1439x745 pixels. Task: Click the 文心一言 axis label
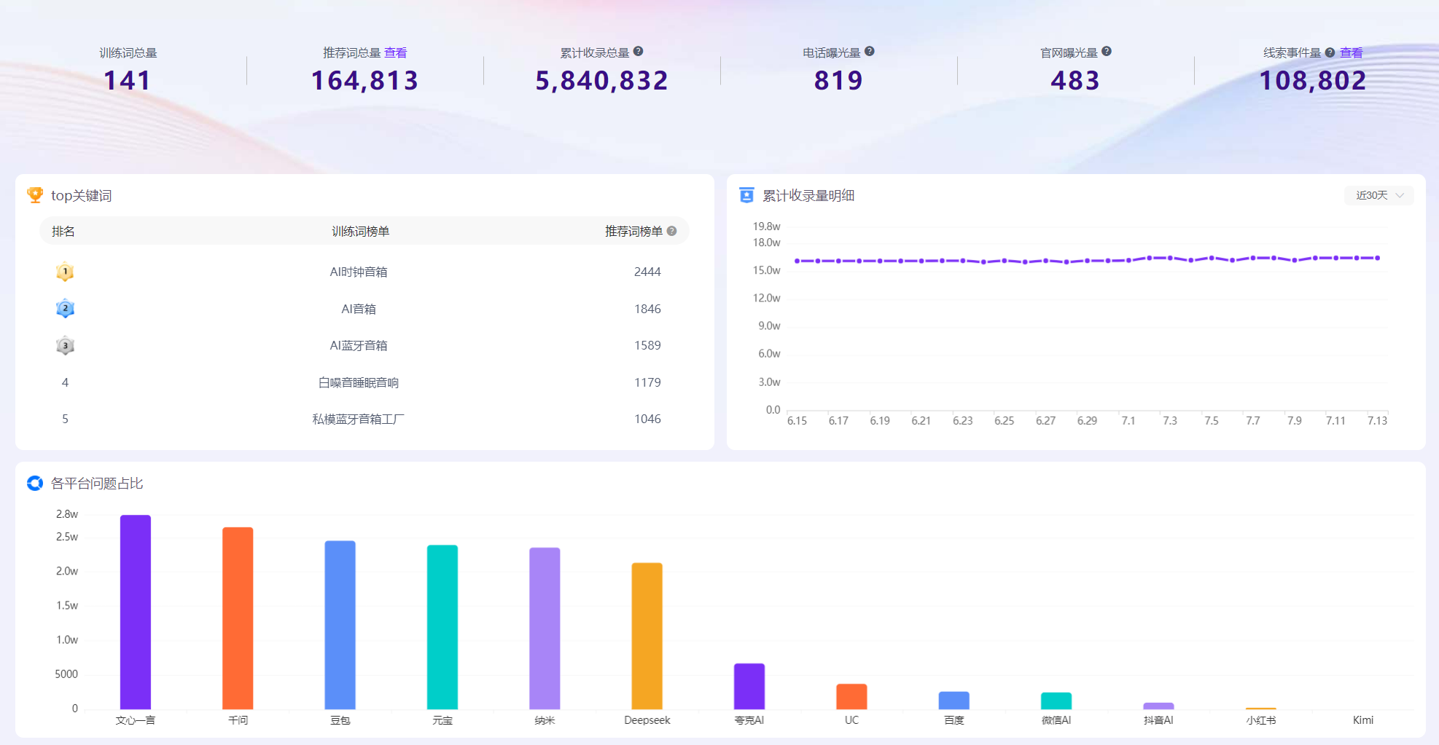(x=136, y=720)
